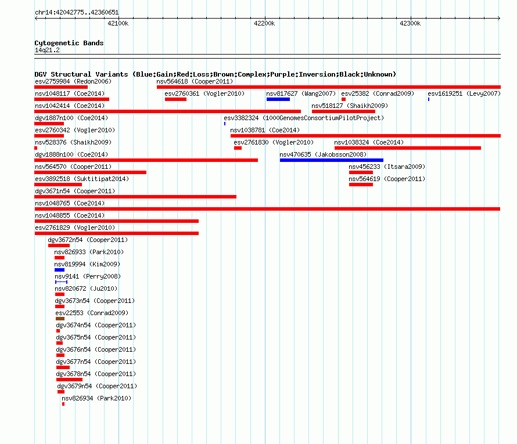Select the blue nsv817627 gain bar

pyautogui.click(x=278, y=99)
